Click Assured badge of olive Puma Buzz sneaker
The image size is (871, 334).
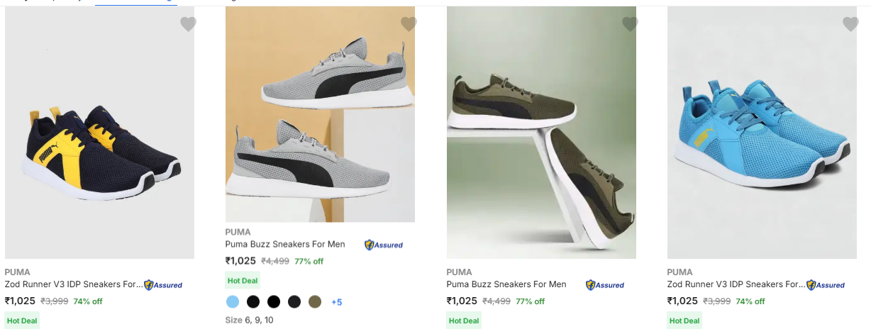click(605, 285)
